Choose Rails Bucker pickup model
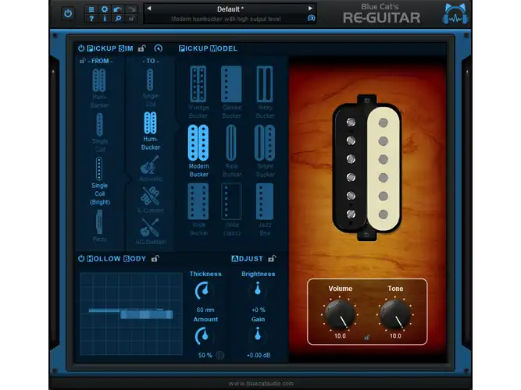Image resolution: width=521 pixels, height=390 pixels. point(231,151)
